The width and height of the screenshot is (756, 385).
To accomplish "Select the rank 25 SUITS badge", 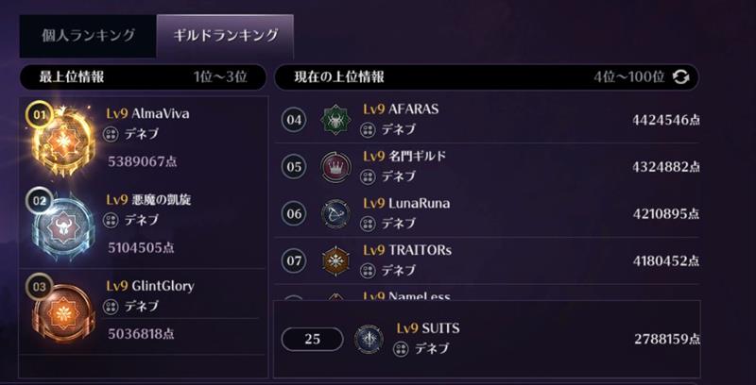I will pos(313,340).
